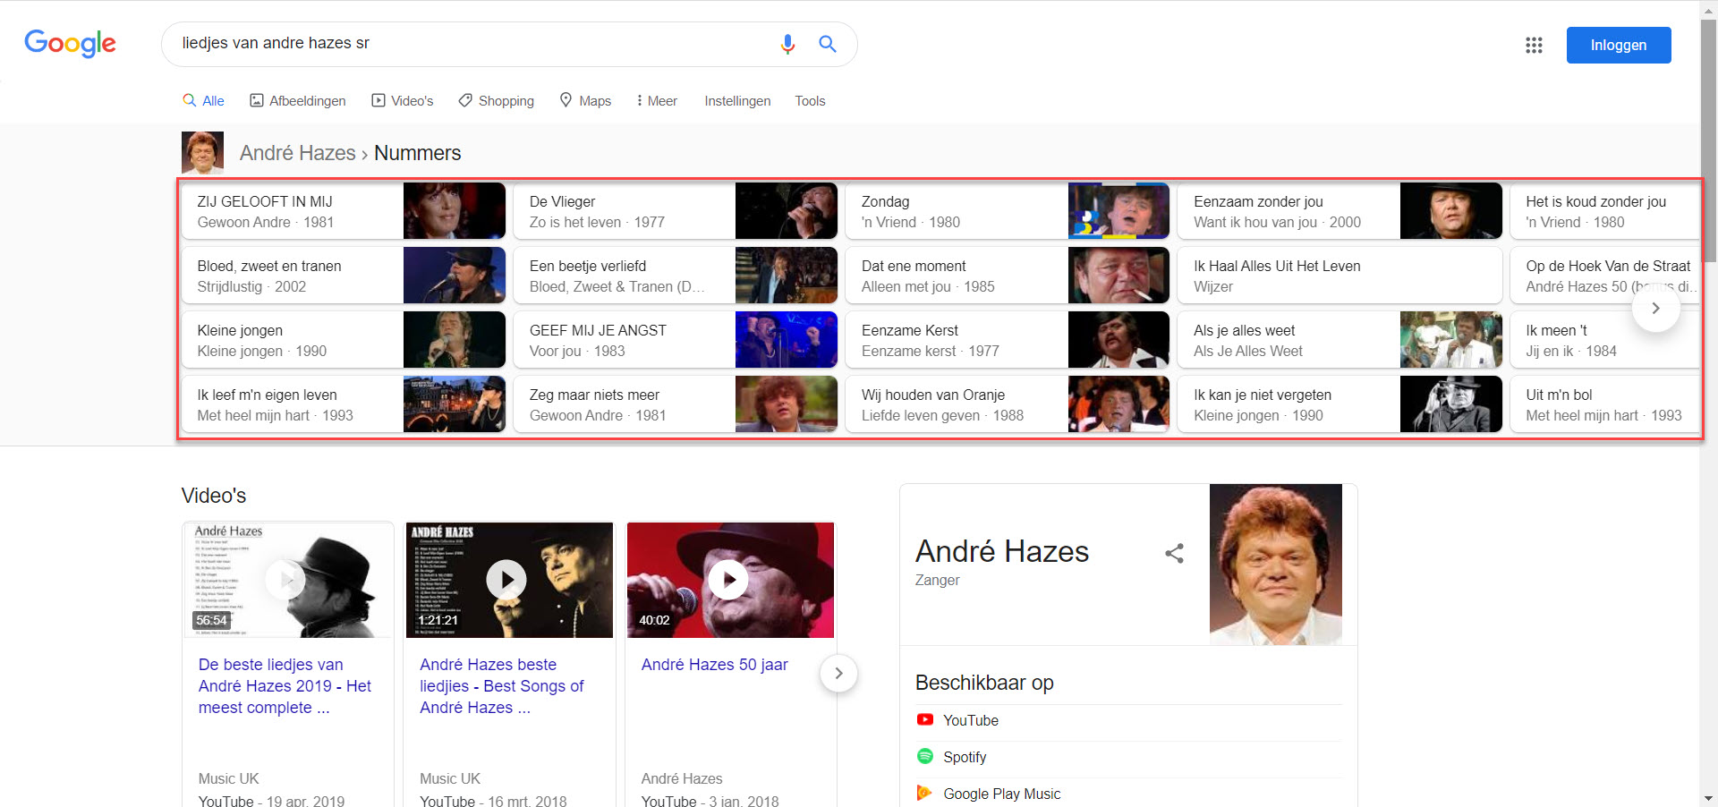Viewport: 1718px width, 807px height.
Task: Play the 40:02 video thumbnail
Action: [730, 580]
